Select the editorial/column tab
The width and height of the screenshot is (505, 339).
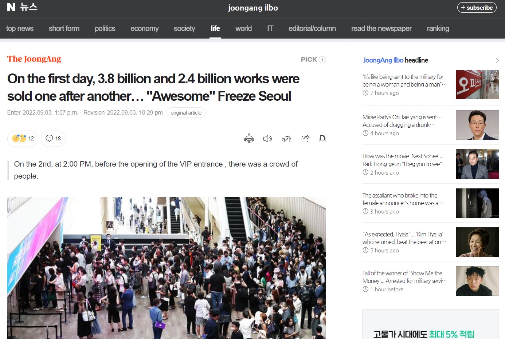(312, 28)
